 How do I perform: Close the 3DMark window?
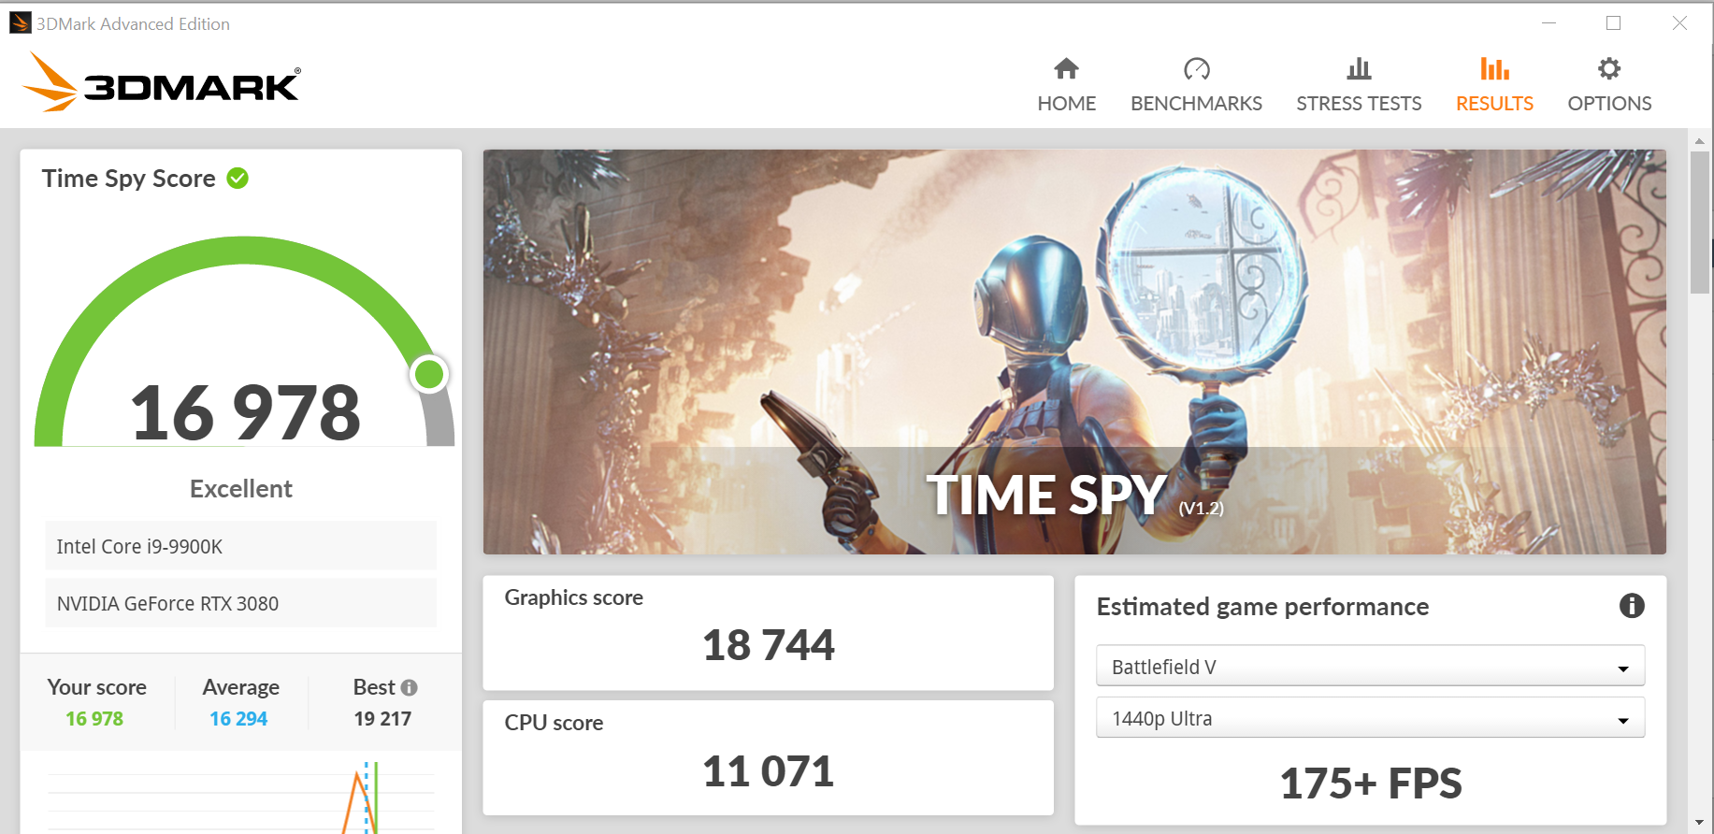(1679, 22)
